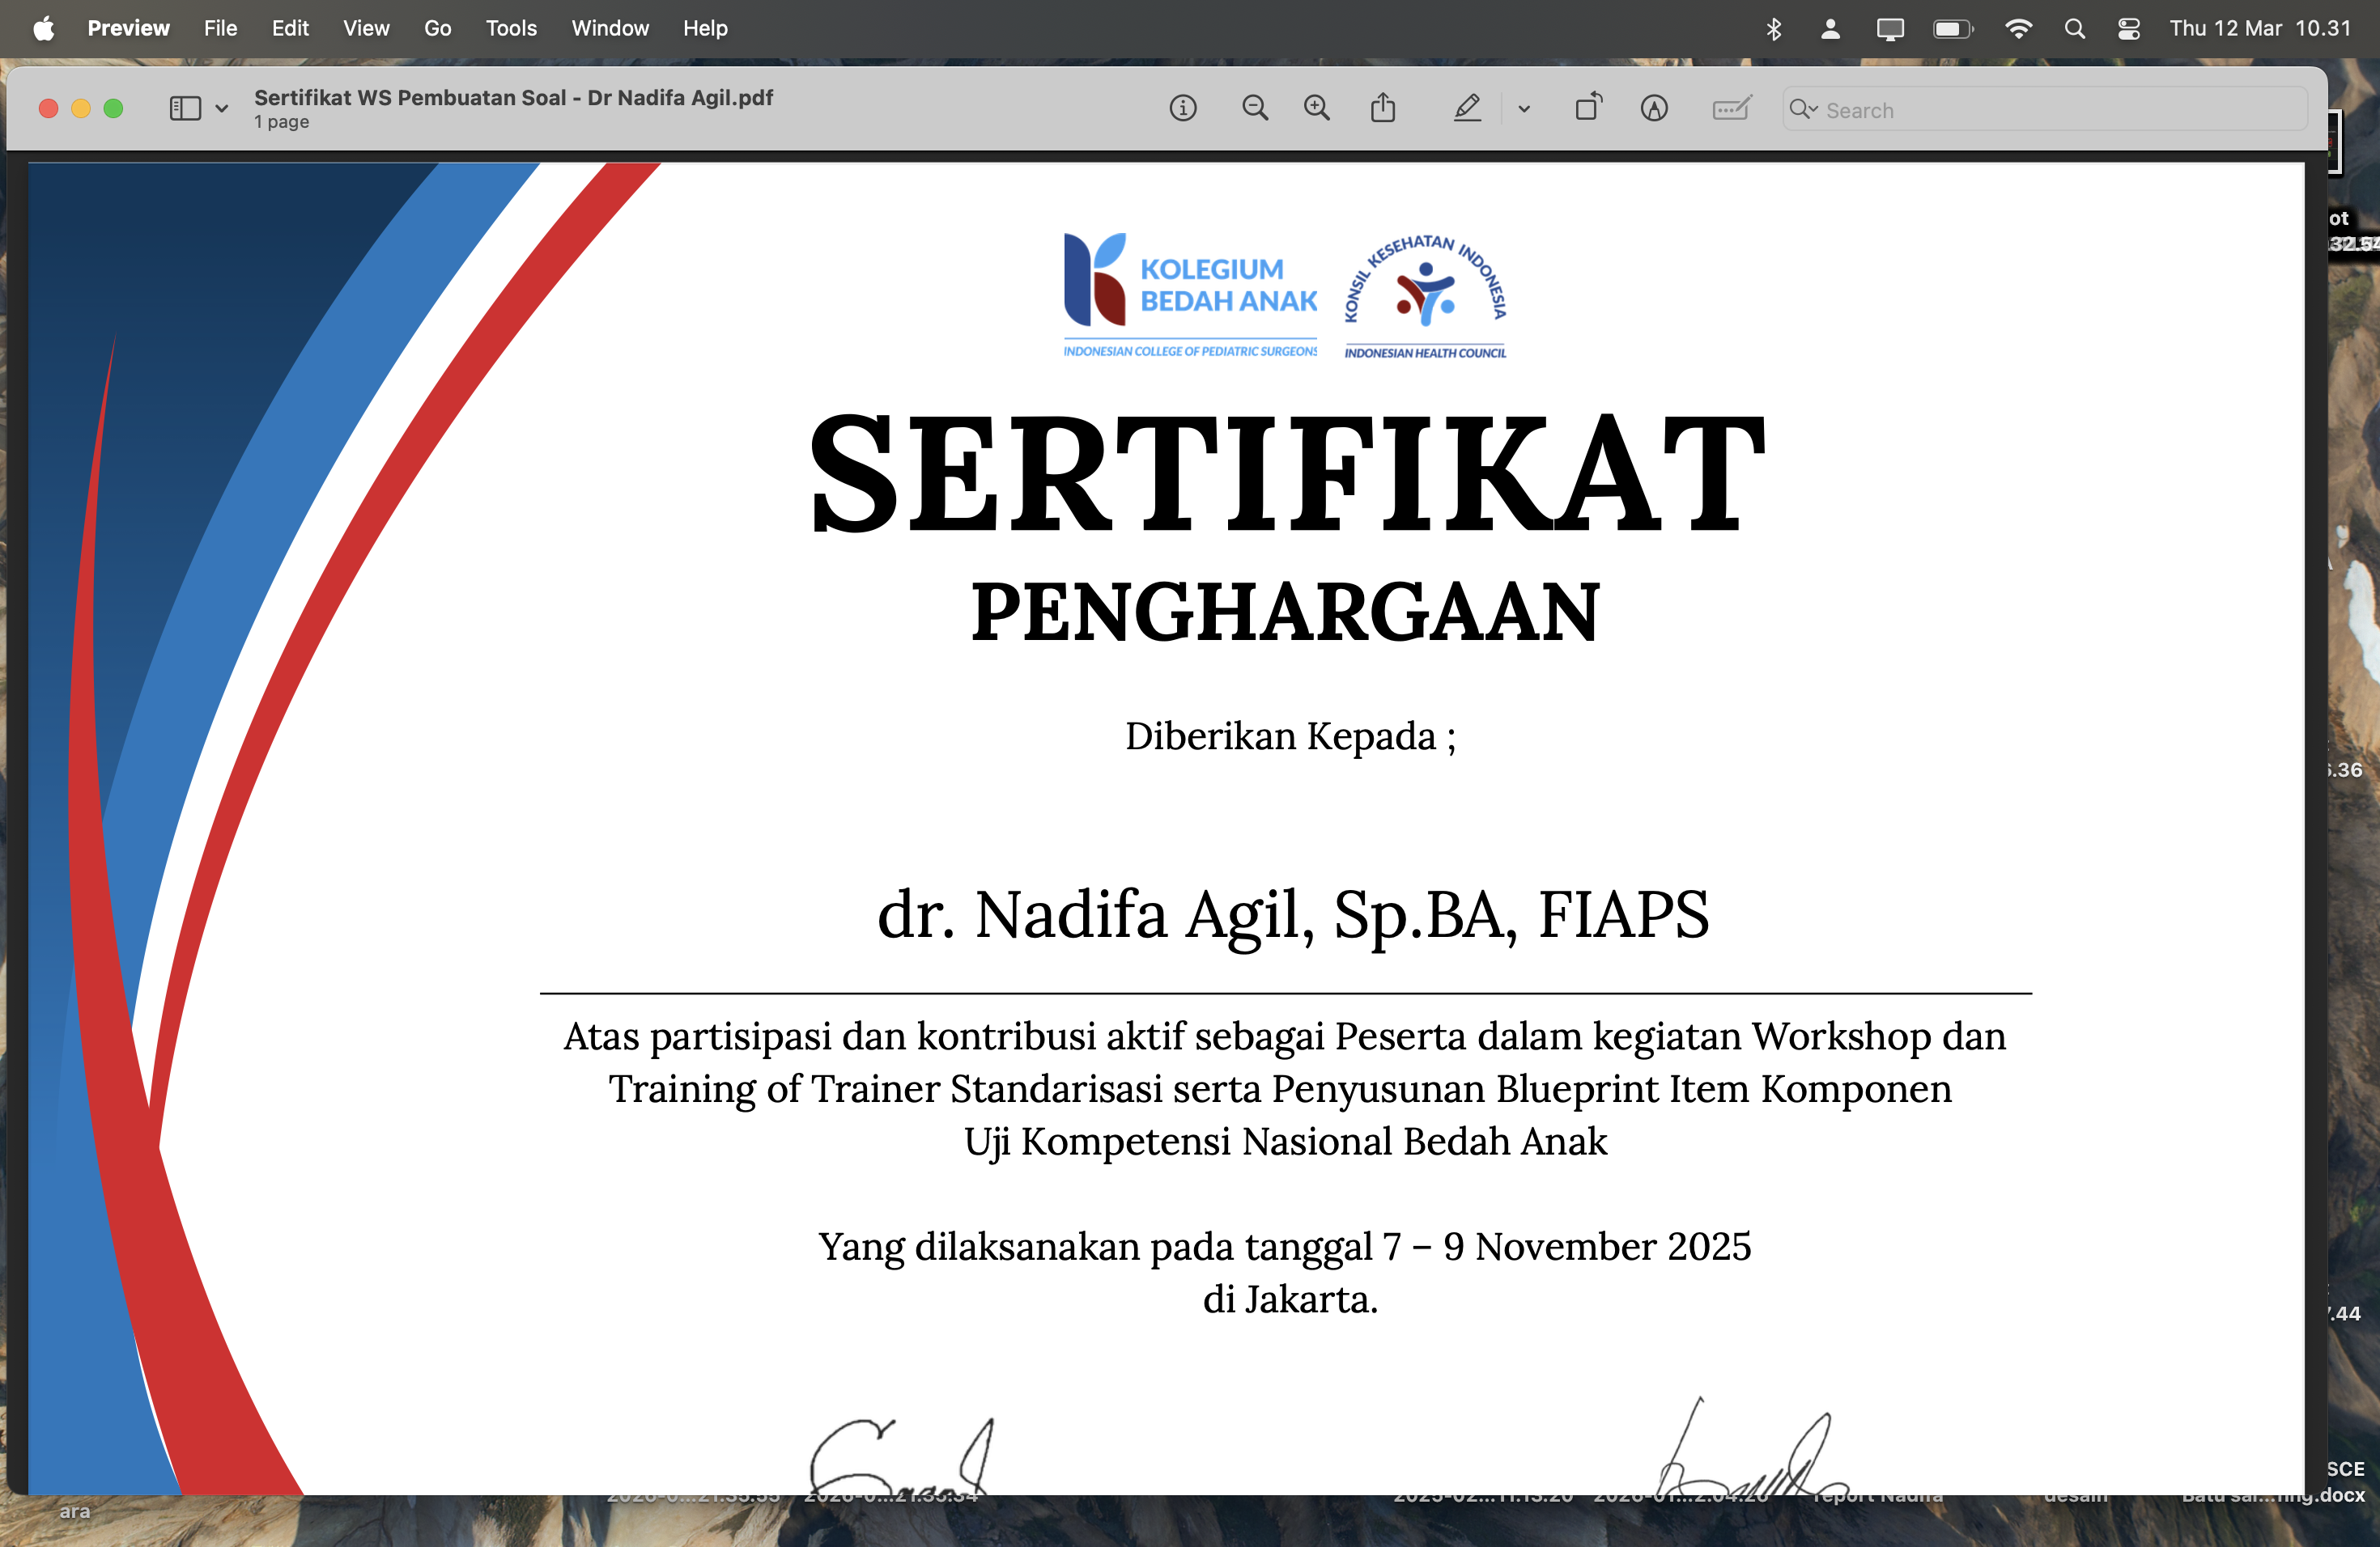Toggle the sidebar view button
This screenshot has height=1547, width=2380.
click(x=185, y=108)
